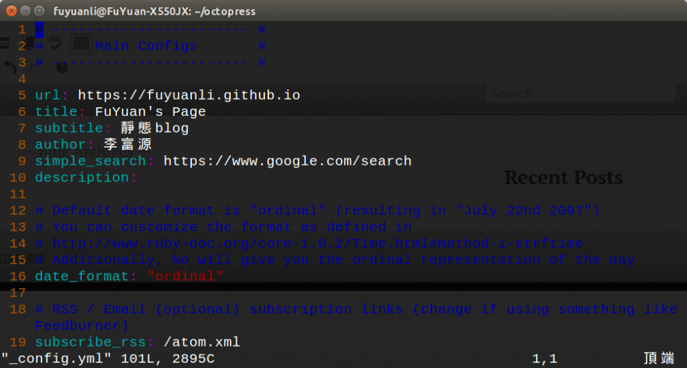Click the undo arrow icon near line 3
The height and width of the screenshot is (368, 687).
tap(10, 66)
